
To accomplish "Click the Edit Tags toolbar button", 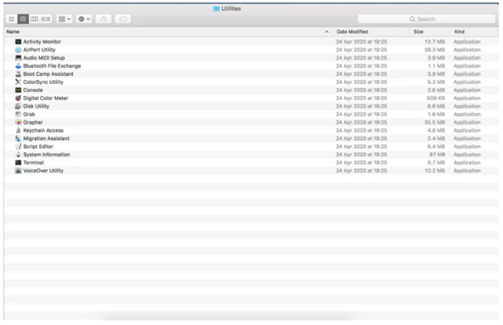I will click(x=123, y=19).
